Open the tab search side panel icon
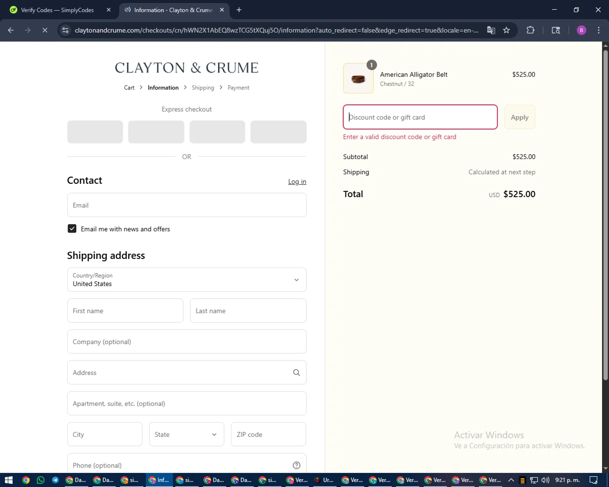The image size is (609, 487). tap(556, 30)
